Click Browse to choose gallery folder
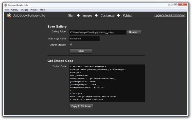 pos(134,32)
